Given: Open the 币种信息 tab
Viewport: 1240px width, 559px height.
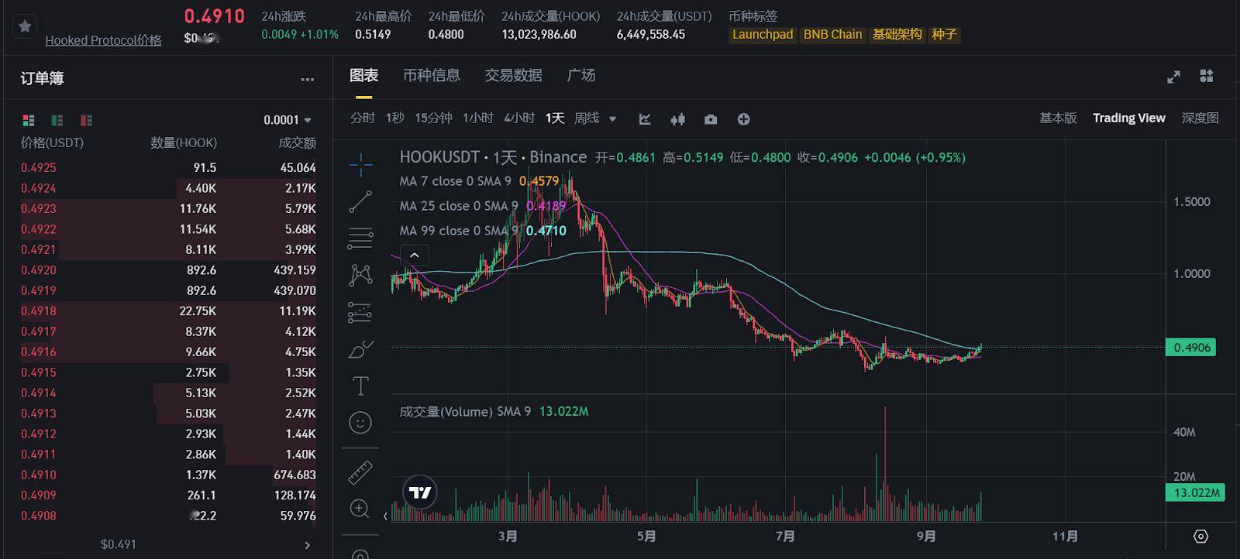Looking at the screenshot, I should (x=432, y=75).
